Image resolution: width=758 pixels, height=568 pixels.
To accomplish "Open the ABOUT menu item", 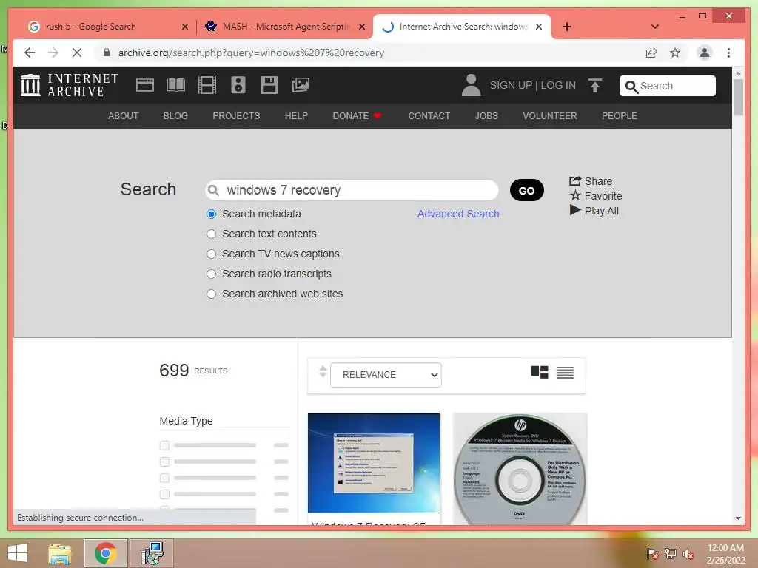I will click(124, 116).
